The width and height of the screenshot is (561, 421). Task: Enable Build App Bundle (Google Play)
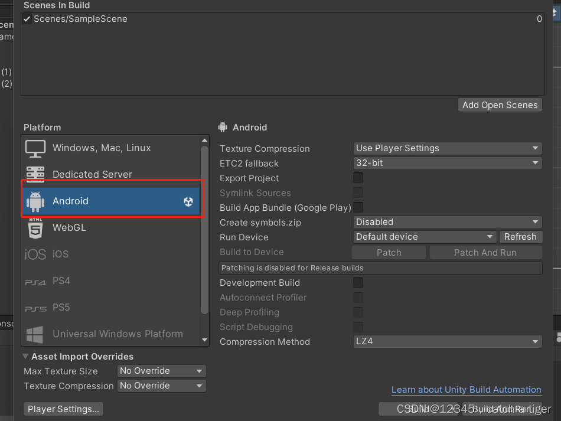[358, 207]
